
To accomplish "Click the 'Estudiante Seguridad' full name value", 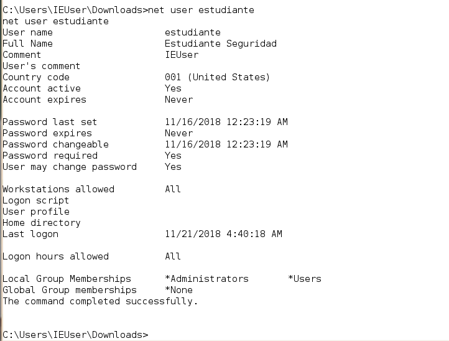I will [x=220, y=44].
